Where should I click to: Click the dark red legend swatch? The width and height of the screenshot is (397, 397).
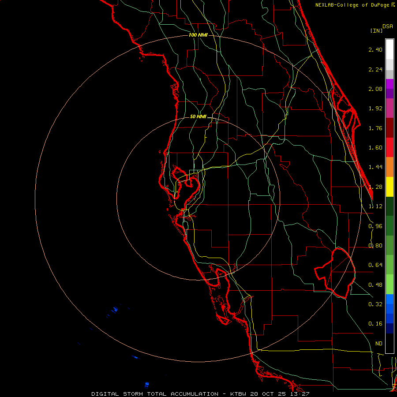point(390,128)
